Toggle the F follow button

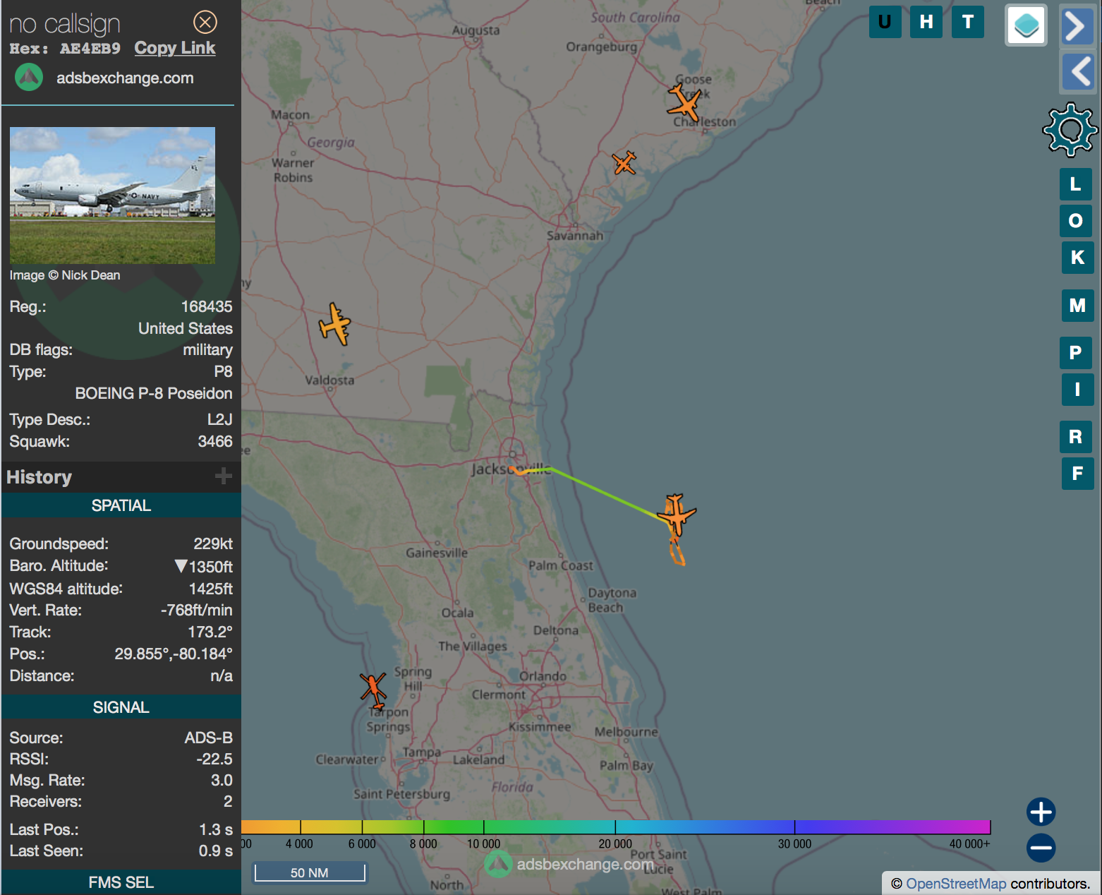(x=1078, y=474)
